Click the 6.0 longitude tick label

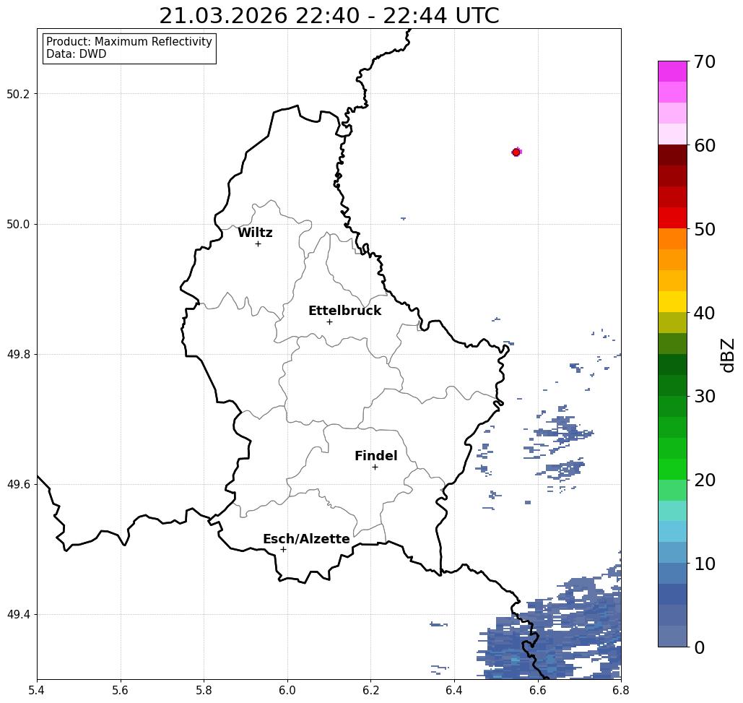pos(287,691)
